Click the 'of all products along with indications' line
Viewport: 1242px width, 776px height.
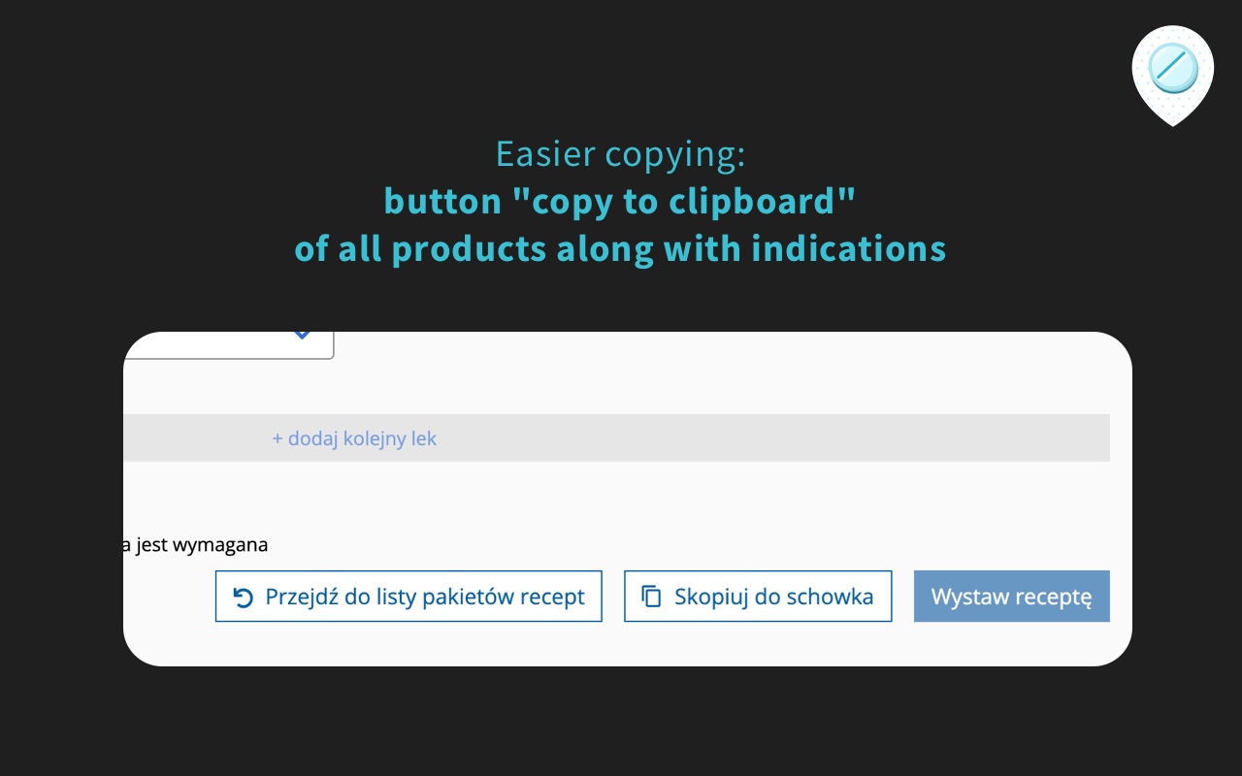620,249
